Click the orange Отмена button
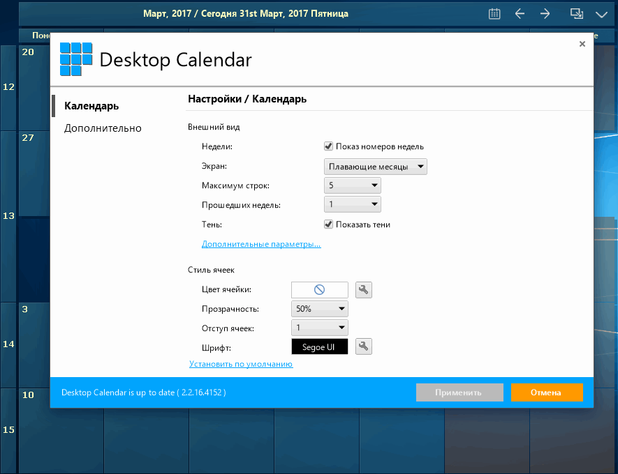This screenshot has height=474, width=618. click(x=547, y=392)
